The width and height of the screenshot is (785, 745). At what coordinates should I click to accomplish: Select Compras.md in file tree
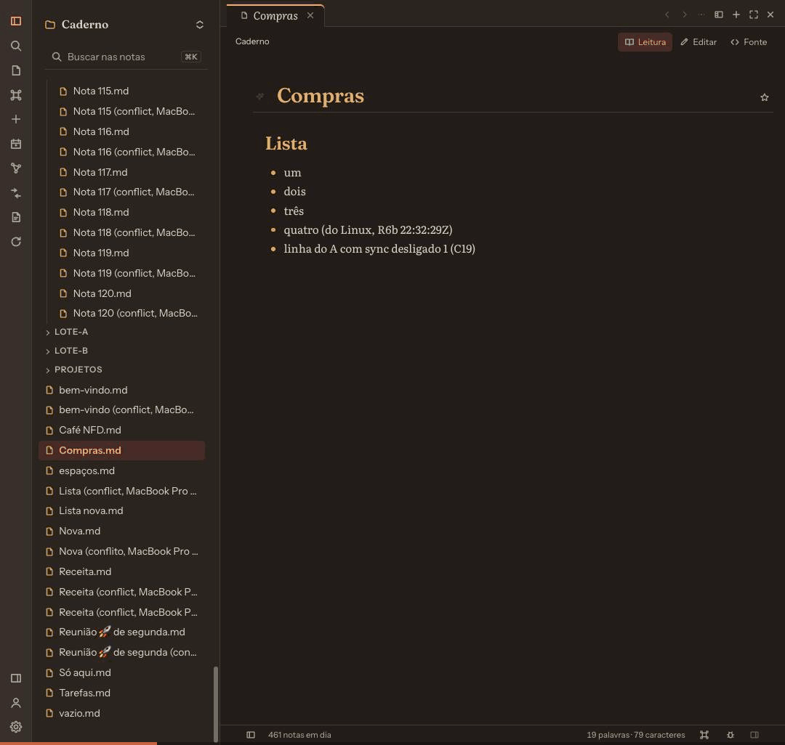point(121,450)
